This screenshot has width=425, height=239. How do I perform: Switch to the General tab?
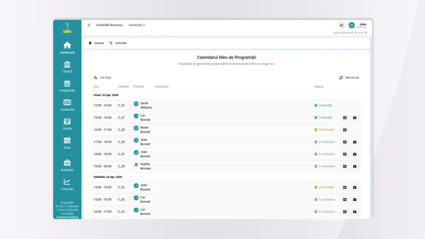[x=96, y=43]
